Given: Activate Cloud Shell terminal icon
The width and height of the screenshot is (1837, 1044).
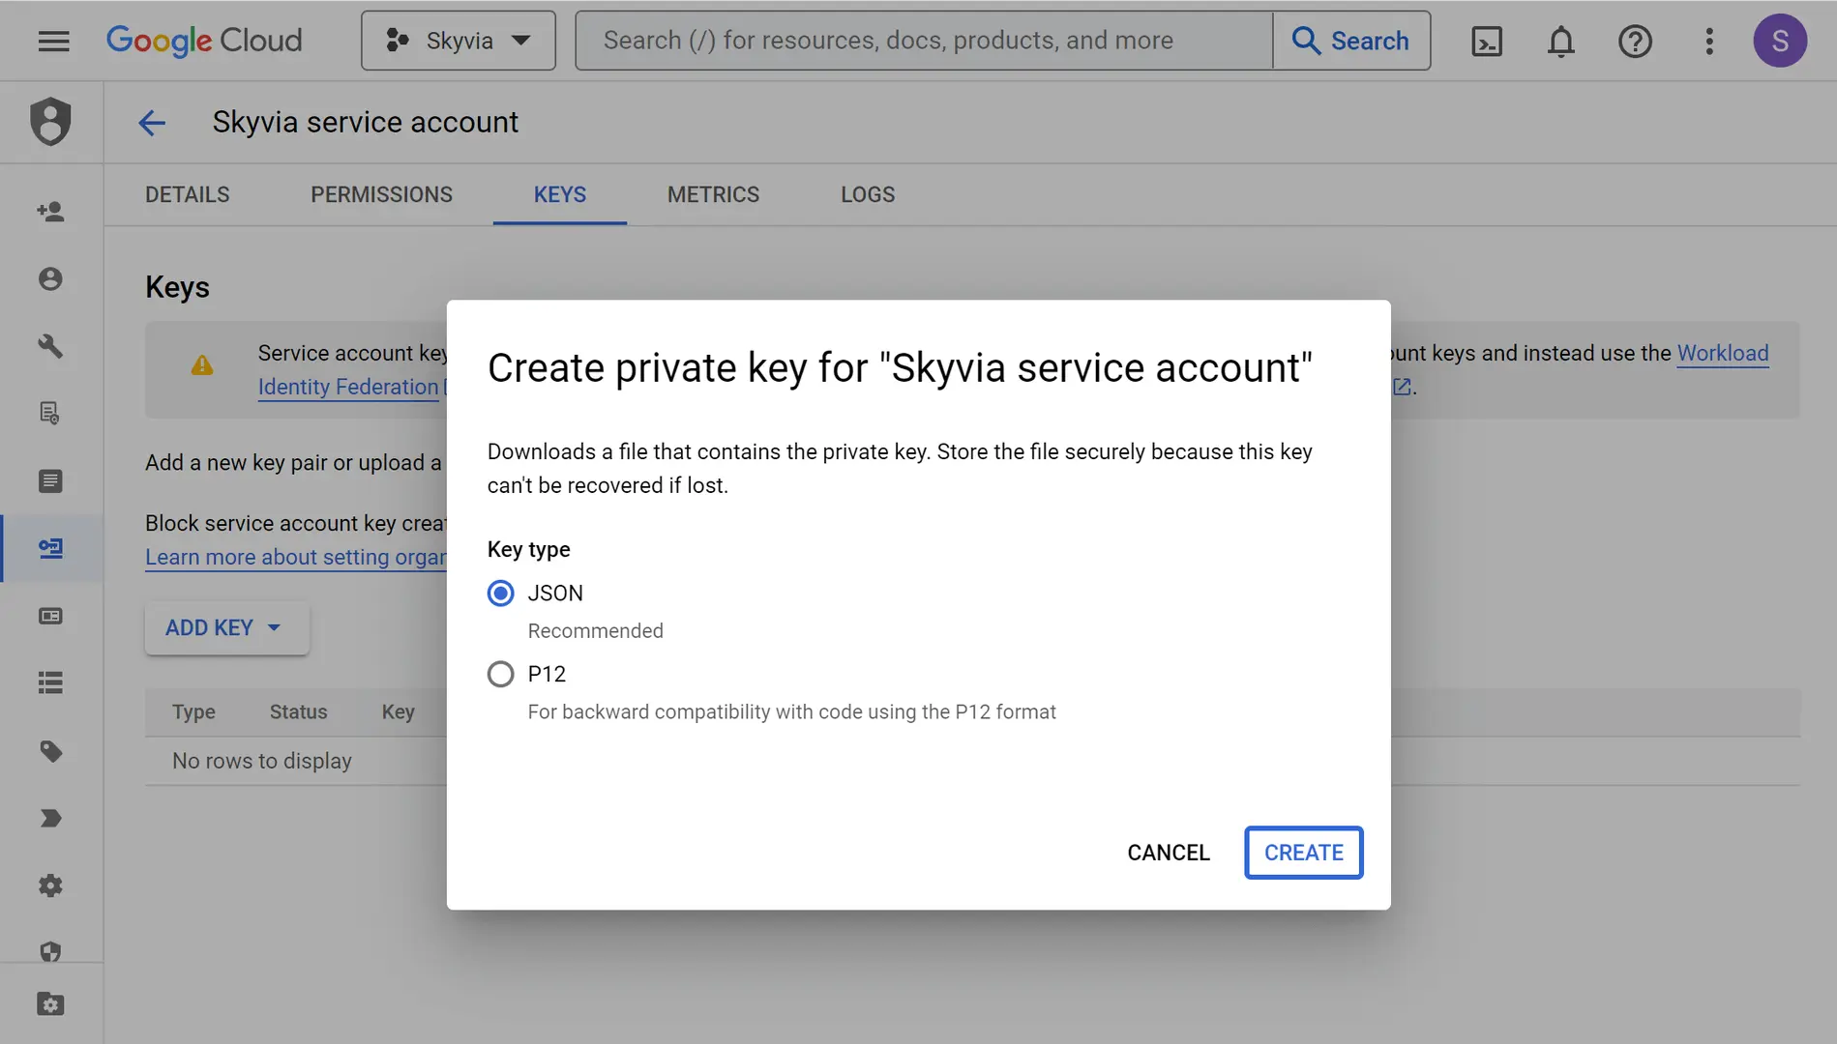Looking at the screenshot, I should pos(1486,42).
